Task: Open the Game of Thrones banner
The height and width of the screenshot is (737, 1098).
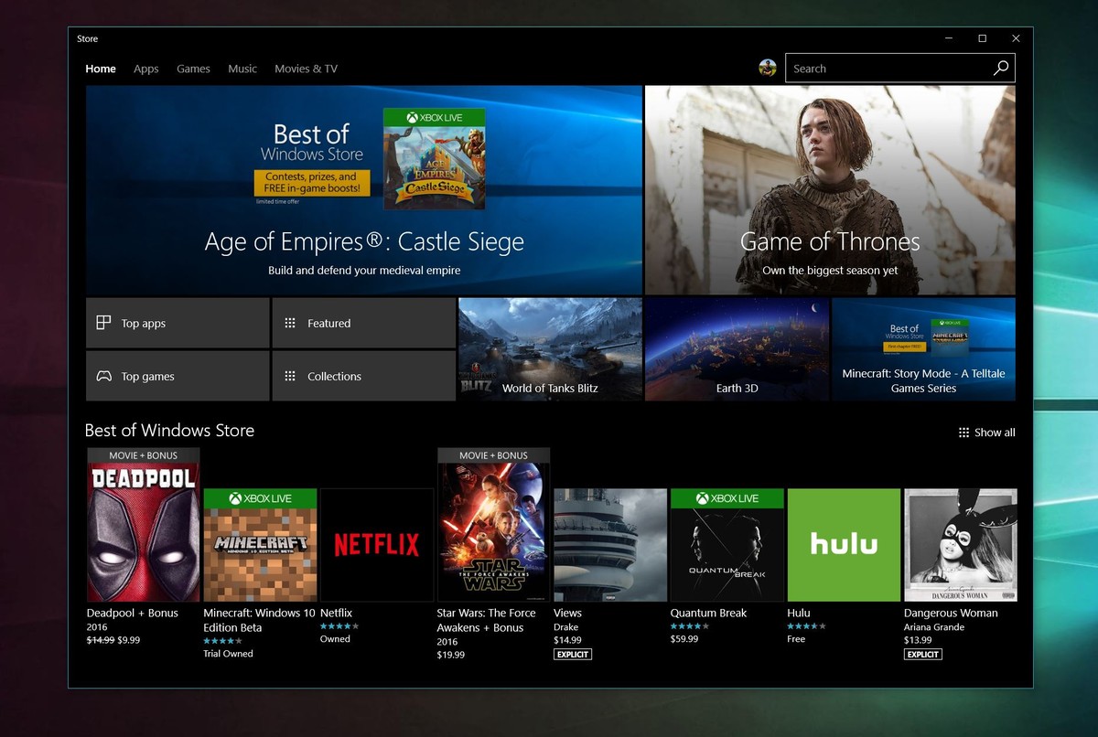Action: [830, 190]
